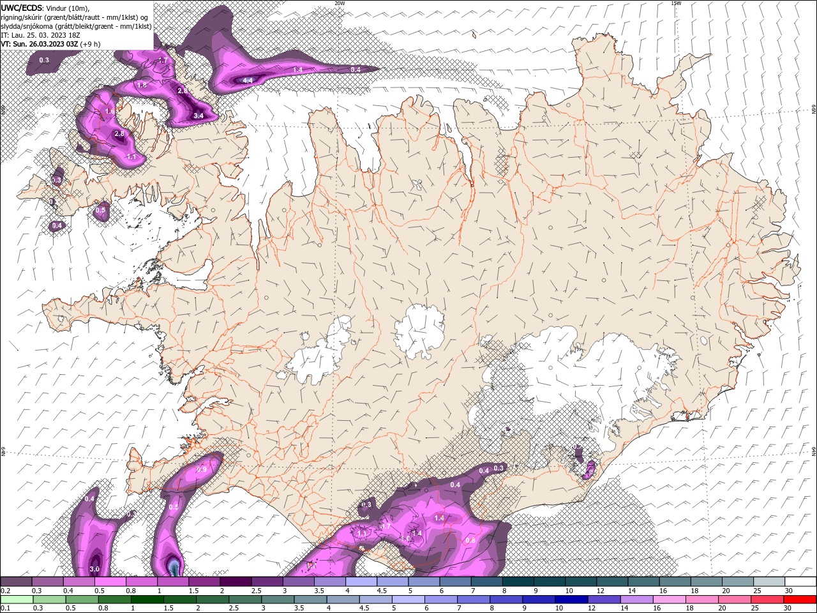
Task: Select the pink lower legend swatch labeled 16
Action: pos(669,600)
